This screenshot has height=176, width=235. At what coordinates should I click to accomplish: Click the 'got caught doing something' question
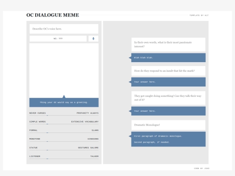[168, 98]
